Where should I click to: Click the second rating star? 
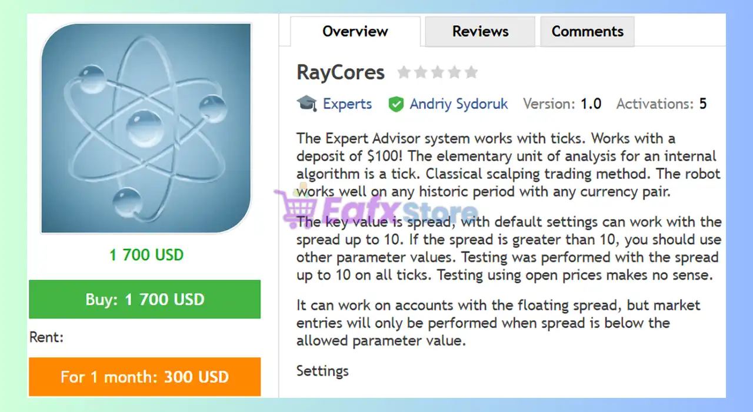coord(421,72)
